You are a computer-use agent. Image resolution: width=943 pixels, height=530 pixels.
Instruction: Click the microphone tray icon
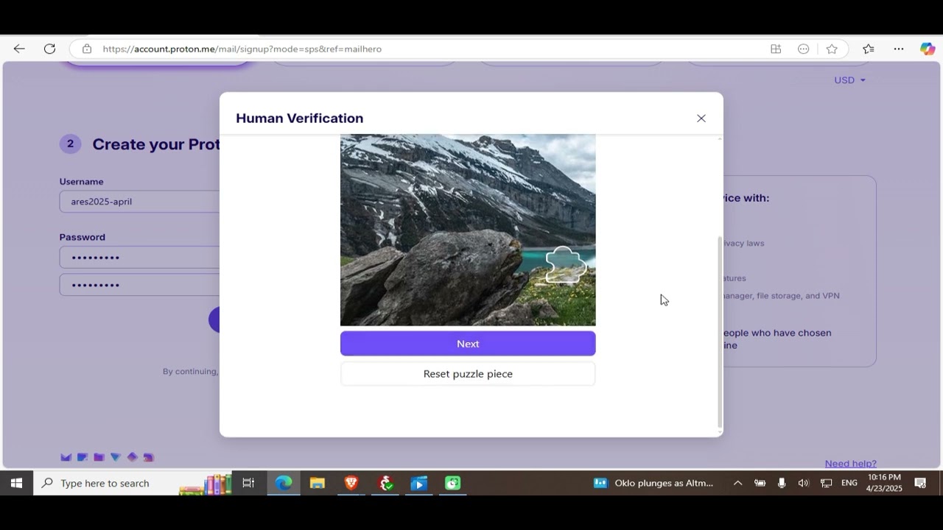(x=782, y=484)
